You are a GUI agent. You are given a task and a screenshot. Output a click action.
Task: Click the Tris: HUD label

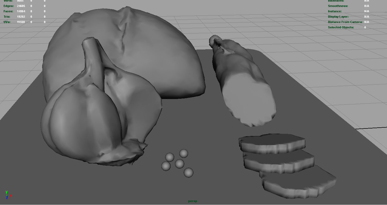coord(7,17)
